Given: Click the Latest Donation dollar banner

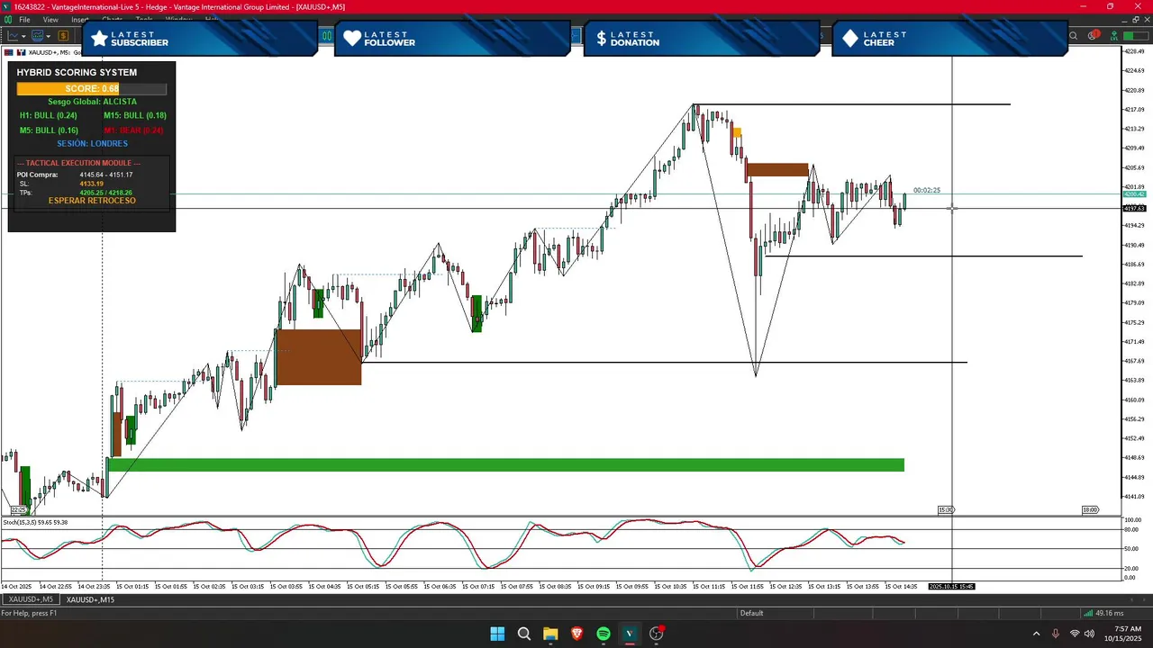Looking at the screenshot, I should pyautogui.click(x=702, y=39).
